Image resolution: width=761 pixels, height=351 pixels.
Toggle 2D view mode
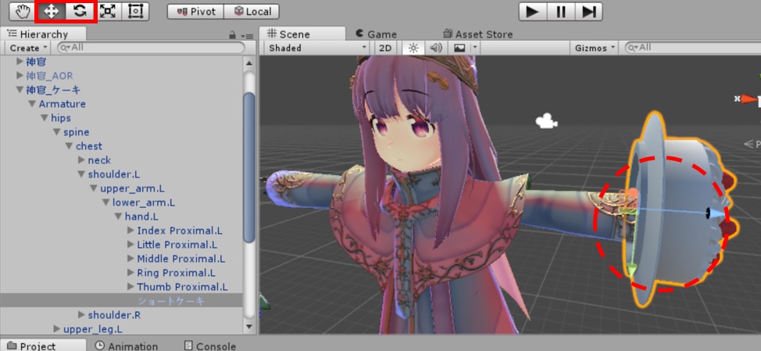coord(385,48)
